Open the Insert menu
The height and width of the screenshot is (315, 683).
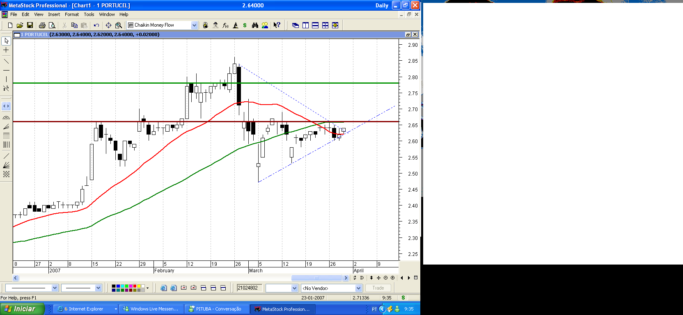point(54,14)
